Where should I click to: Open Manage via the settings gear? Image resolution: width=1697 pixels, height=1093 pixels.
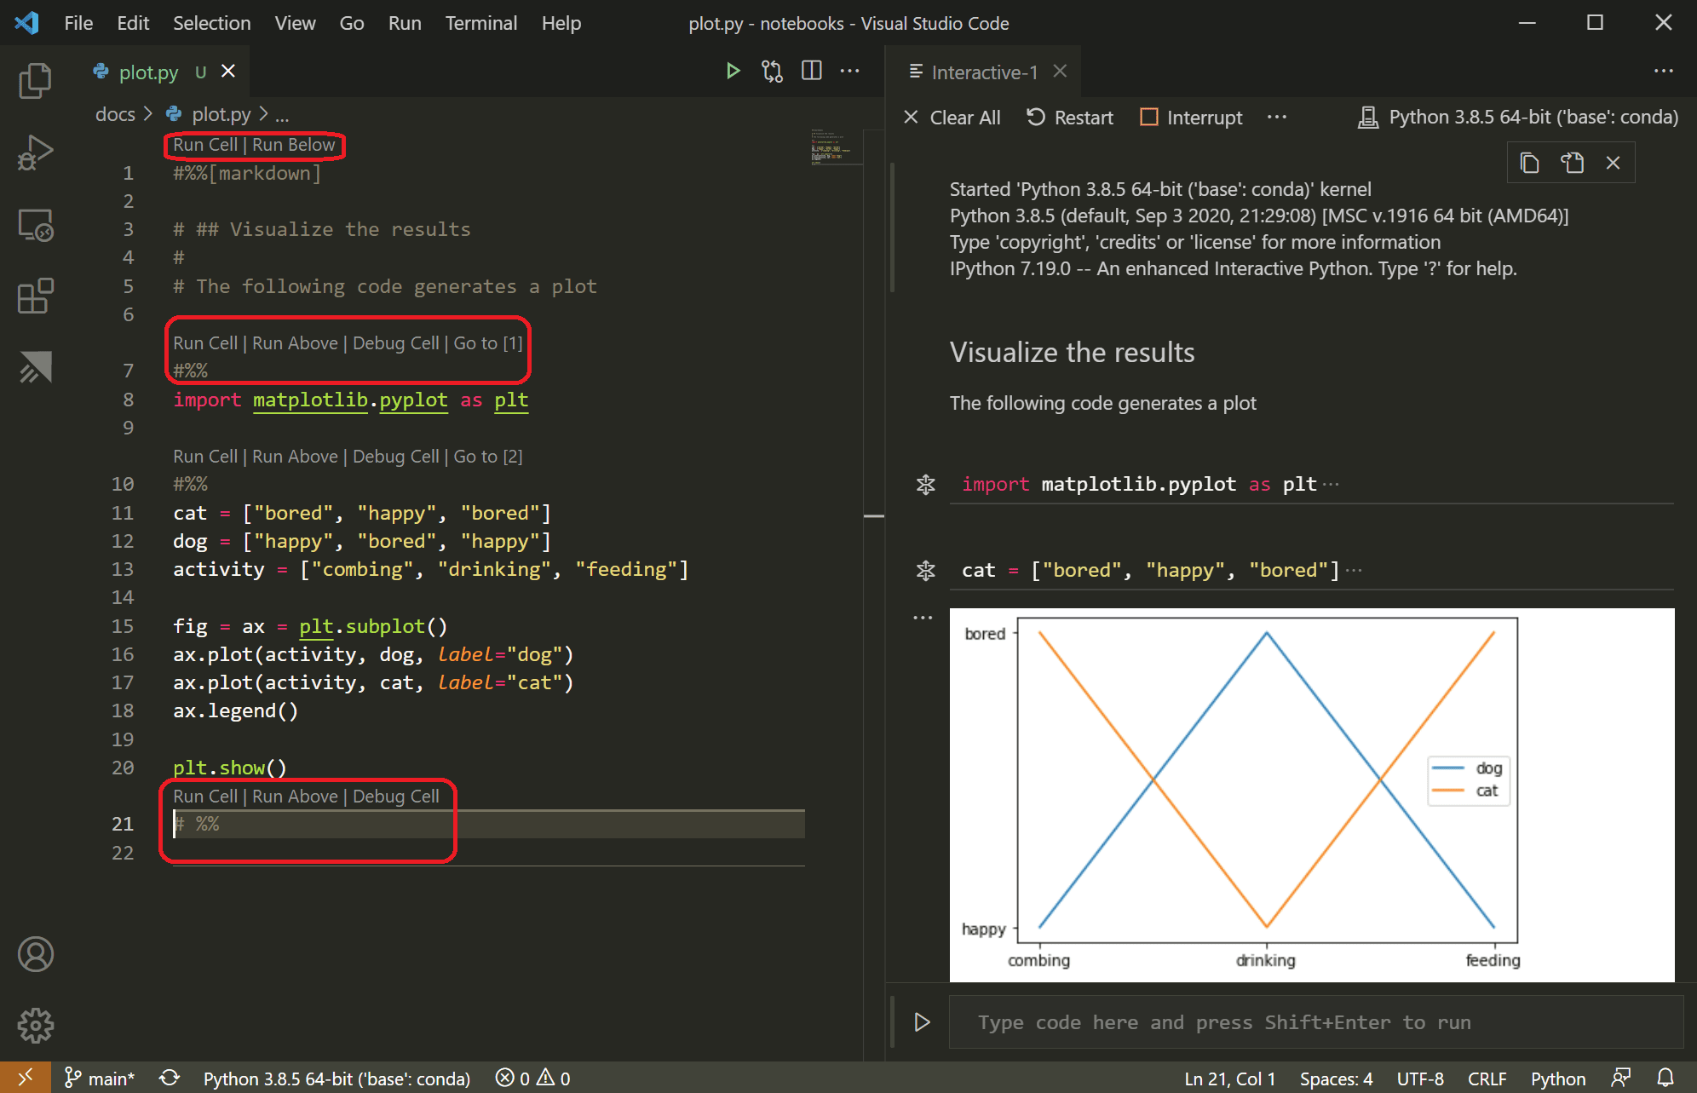(35, 1026)
